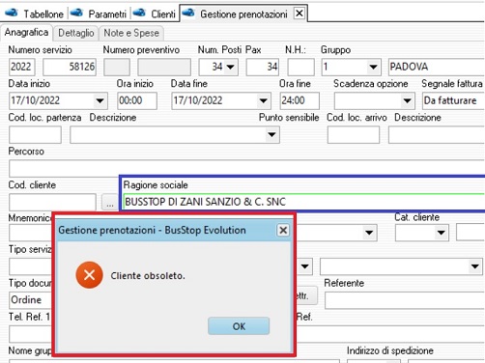485x363 pixels.
Task: Click the Ora fine field 24:00
Action: (x=300, y=100)
